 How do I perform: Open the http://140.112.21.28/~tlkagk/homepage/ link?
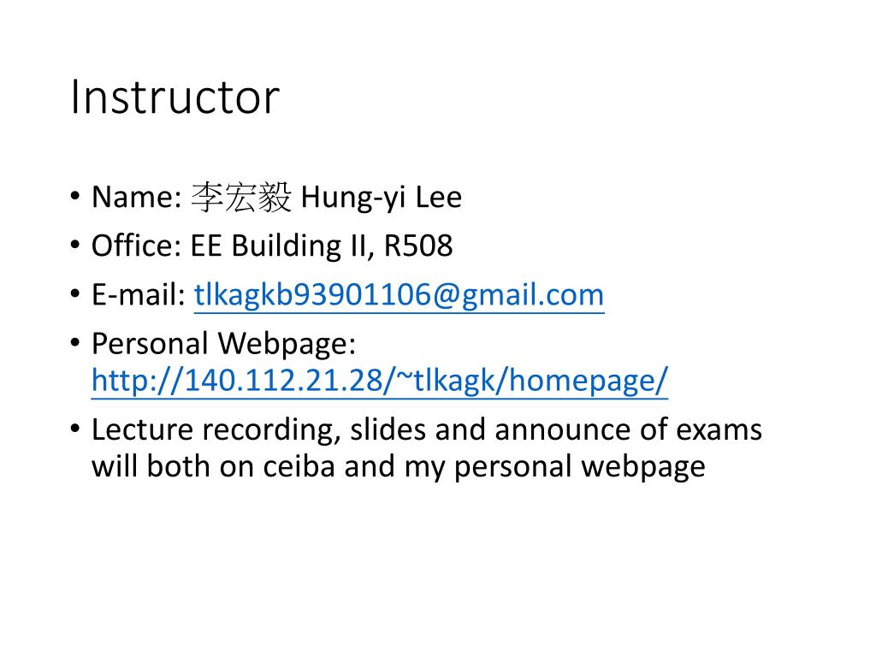click(x=380, y=381)
